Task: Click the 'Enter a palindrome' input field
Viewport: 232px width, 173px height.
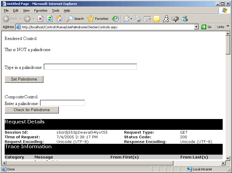Action: coord(62,103)
